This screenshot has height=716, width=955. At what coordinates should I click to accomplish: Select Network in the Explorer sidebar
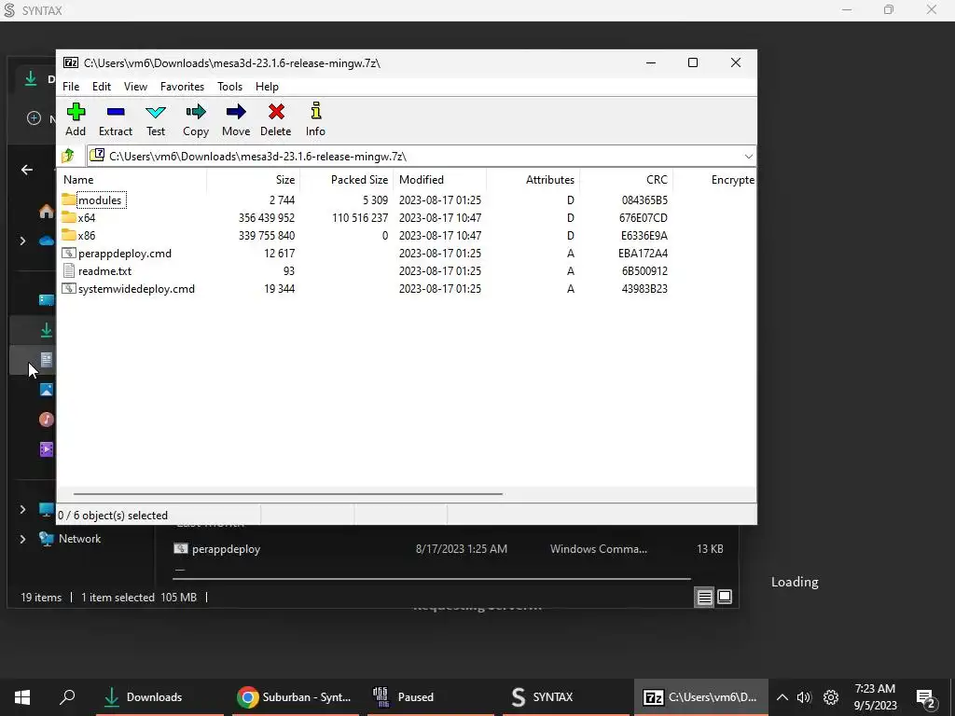click(x=80, y=539)
